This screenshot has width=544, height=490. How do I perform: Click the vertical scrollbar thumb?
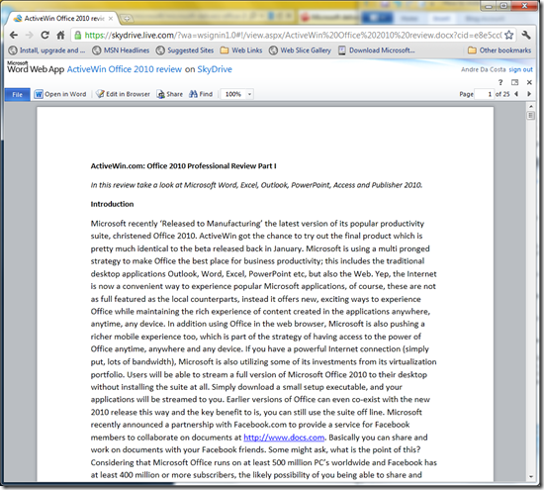[x=530, y=115]
